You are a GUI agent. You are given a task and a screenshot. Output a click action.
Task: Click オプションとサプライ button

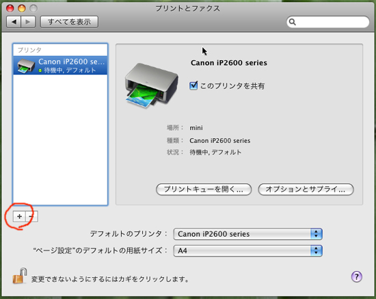[306, 190]
